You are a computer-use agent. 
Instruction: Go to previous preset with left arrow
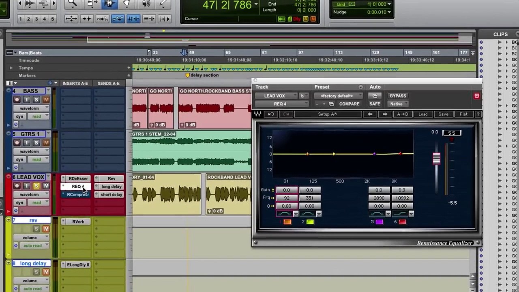370,114
